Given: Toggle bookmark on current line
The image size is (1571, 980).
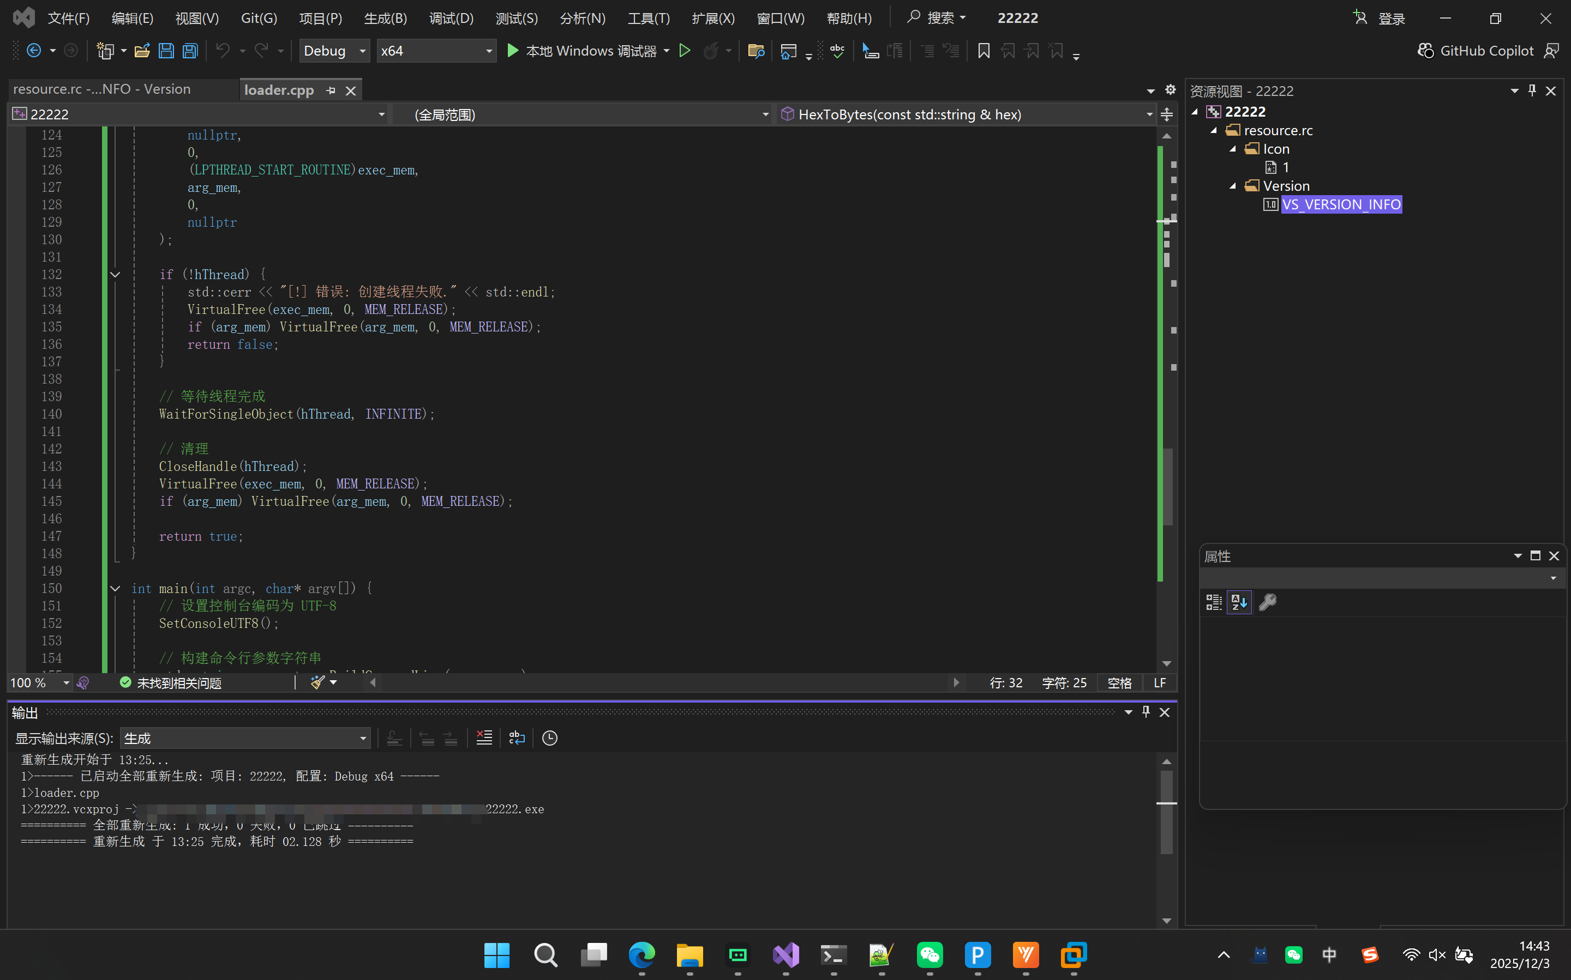Looking at the screenshot, I should pos(984,51).
